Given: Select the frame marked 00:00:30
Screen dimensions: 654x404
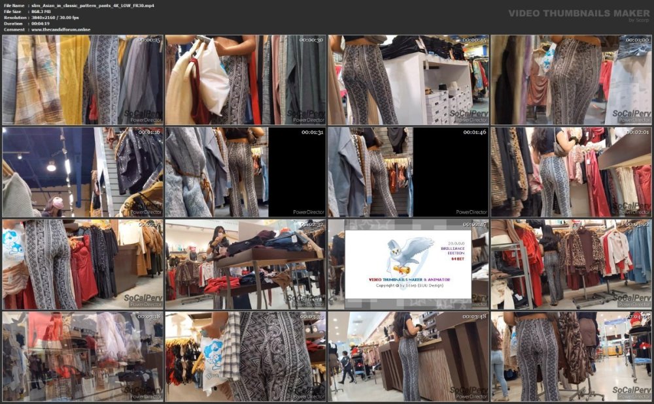Looking at the screenshot, I should tap(245, 80).
